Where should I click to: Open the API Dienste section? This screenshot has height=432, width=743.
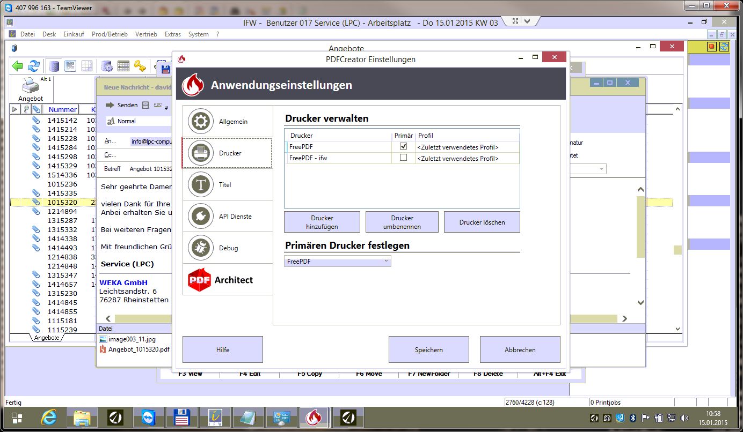227,217
